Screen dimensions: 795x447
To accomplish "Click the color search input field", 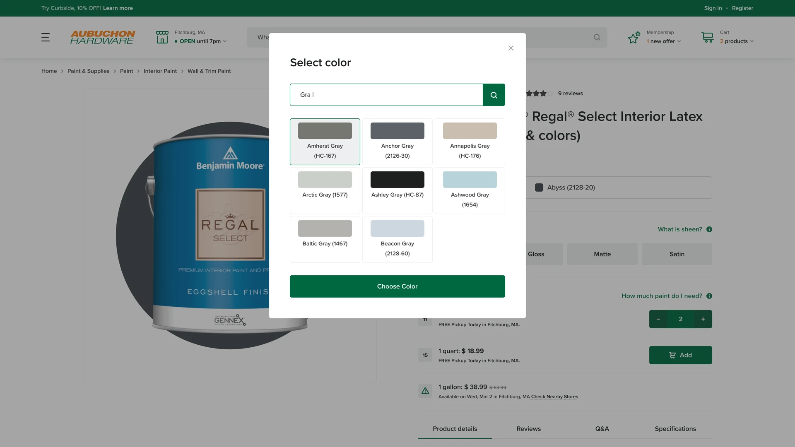I will click(x=386, y=95).
